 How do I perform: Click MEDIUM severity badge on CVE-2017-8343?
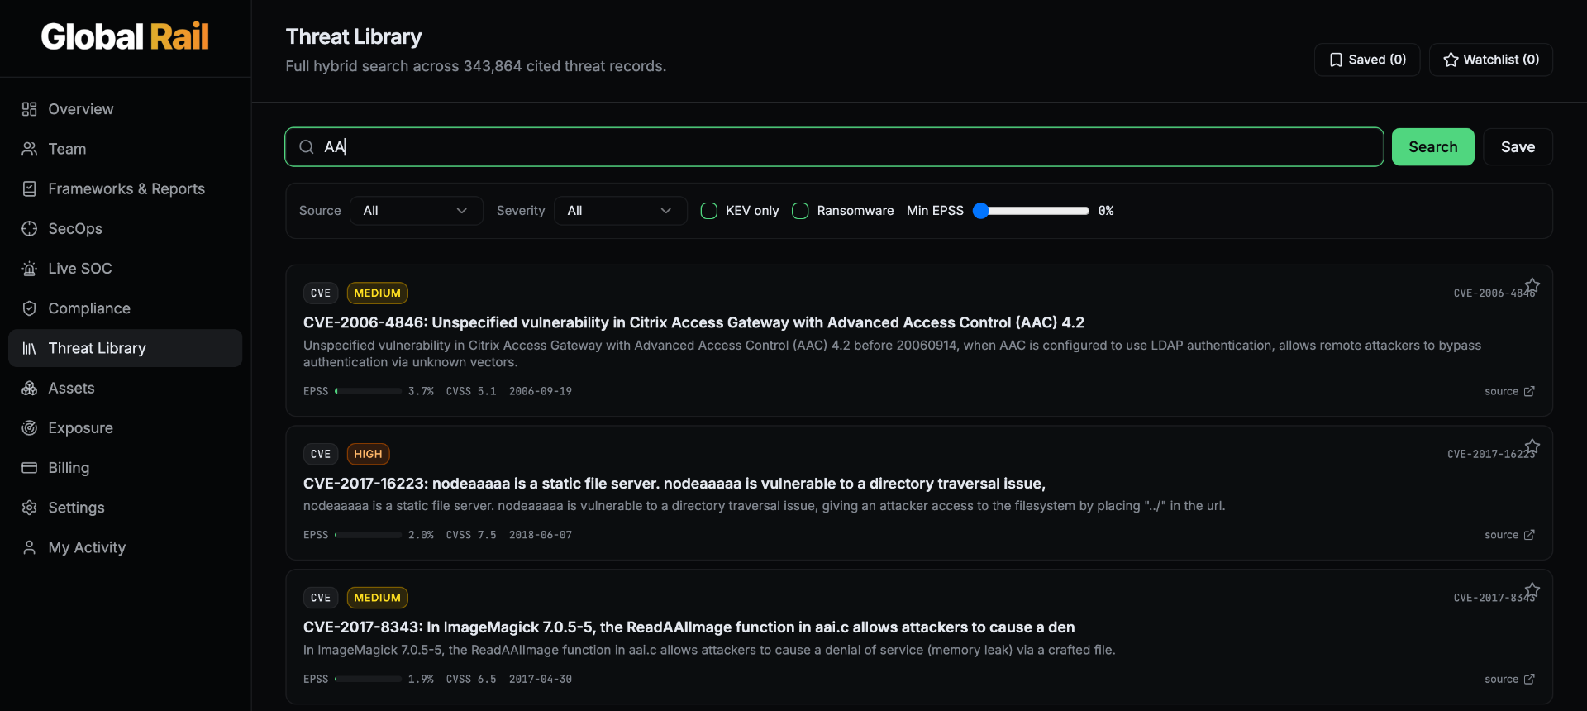377,598
